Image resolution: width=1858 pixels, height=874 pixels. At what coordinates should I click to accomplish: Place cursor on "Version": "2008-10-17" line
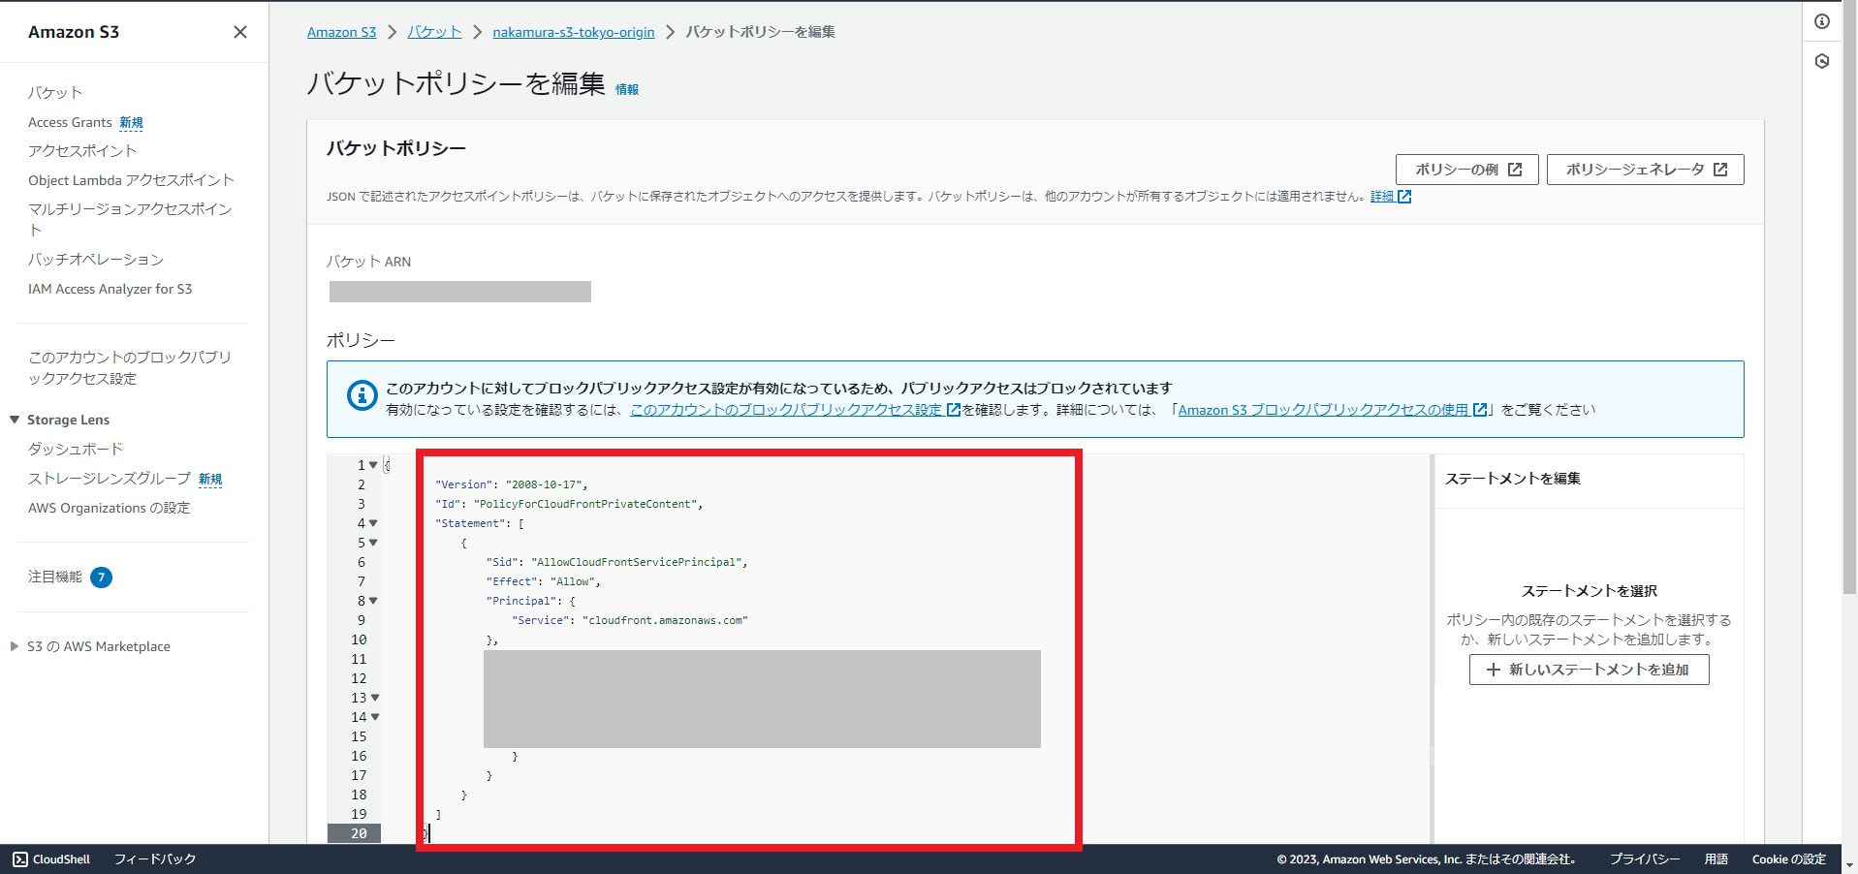[511, 484]
